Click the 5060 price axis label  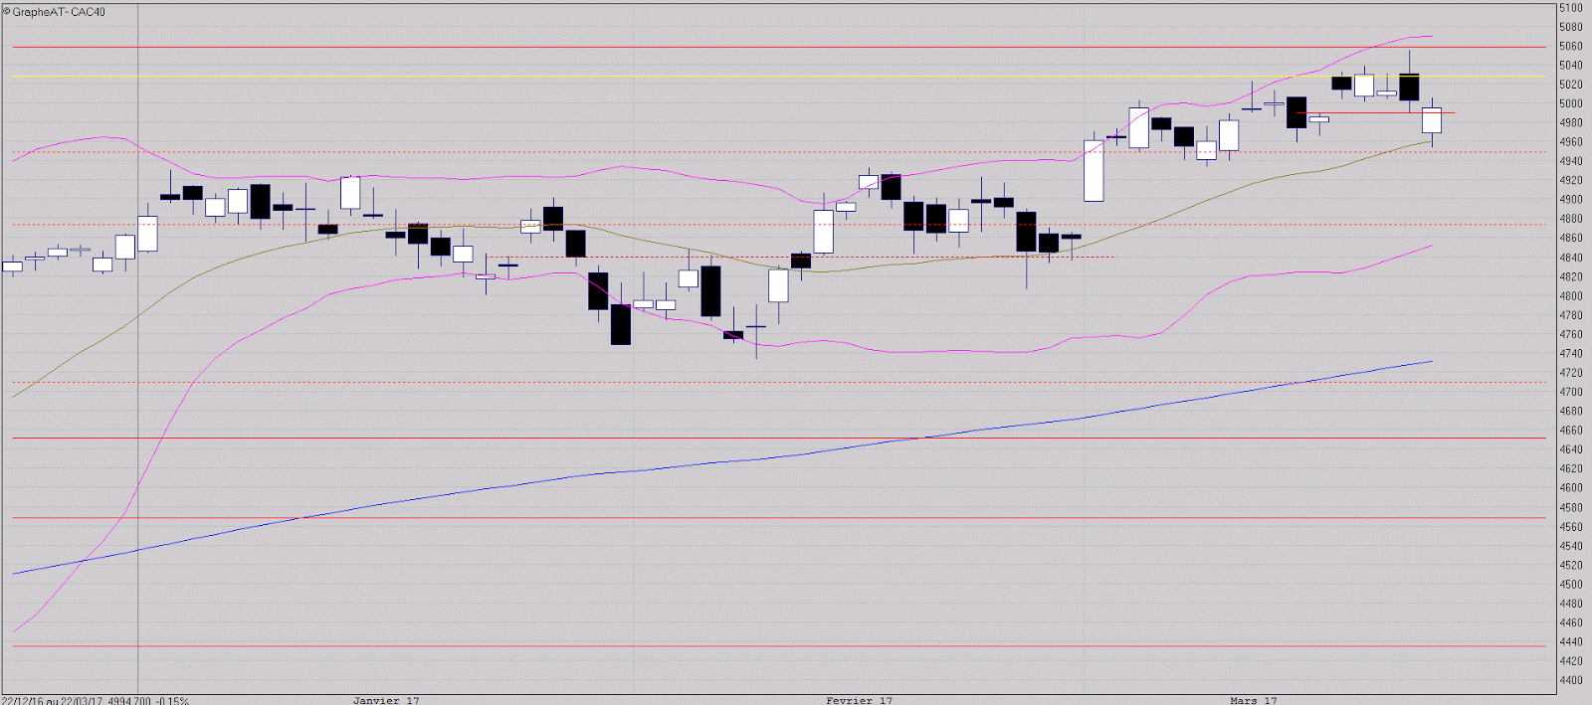(x=1571, y=46)
